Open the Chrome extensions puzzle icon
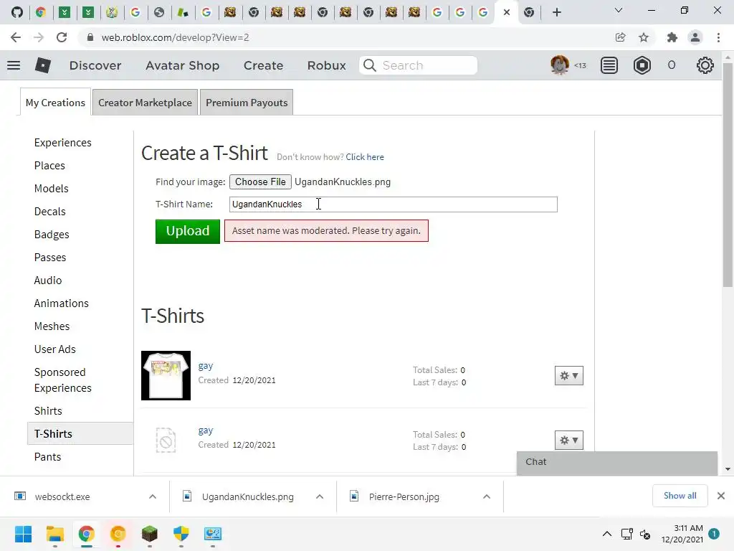This screenshot has height=551, width=734. click(x=672, y=37)
